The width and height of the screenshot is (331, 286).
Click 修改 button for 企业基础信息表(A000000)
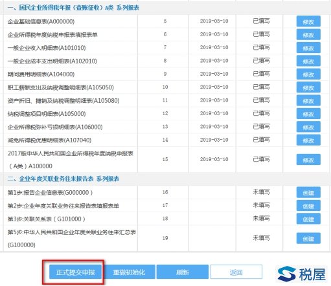point(308,21)
